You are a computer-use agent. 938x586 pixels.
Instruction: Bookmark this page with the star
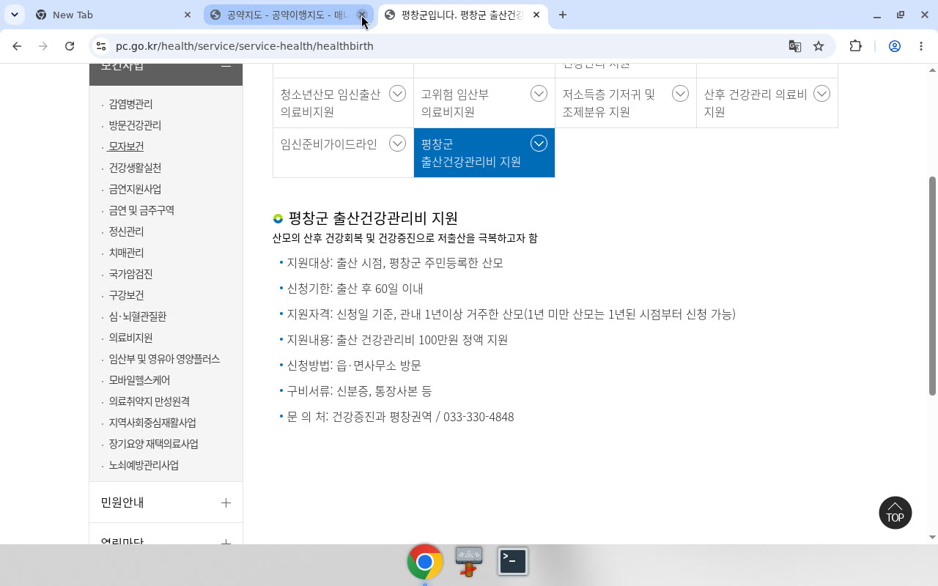pos(819,46)
